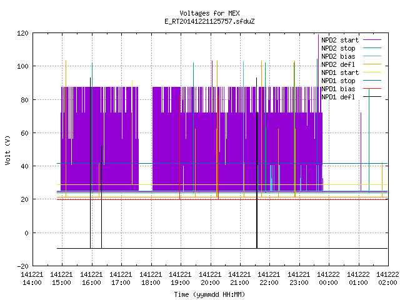Click the 141221 23:00 time axis label
The height and width of the screenshot is (300, 400).
pos(299,279)
